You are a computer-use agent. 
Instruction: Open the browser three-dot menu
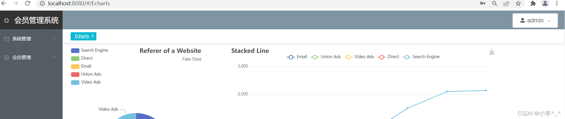click(x=557, y=4)
